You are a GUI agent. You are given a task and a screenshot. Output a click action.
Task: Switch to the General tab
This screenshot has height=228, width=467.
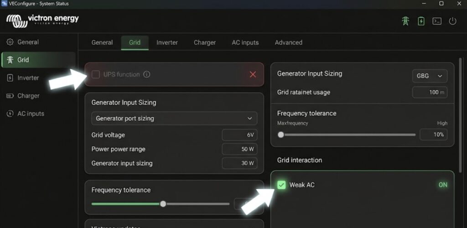[102, 42]
